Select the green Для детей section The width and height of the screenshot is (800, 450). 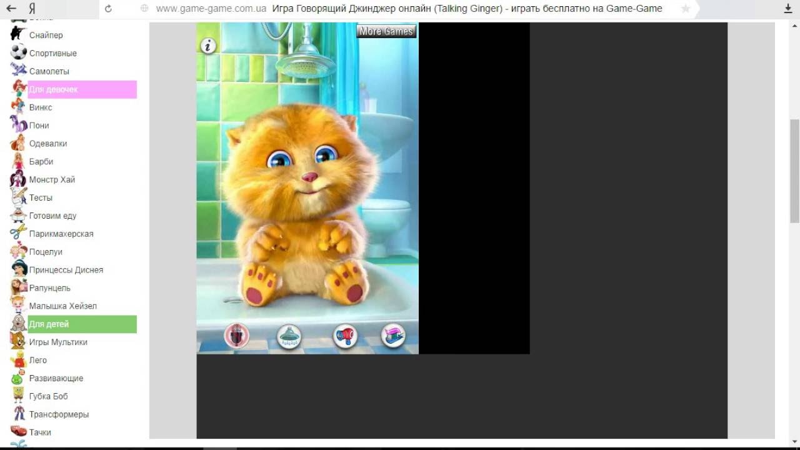coord(82,324)
